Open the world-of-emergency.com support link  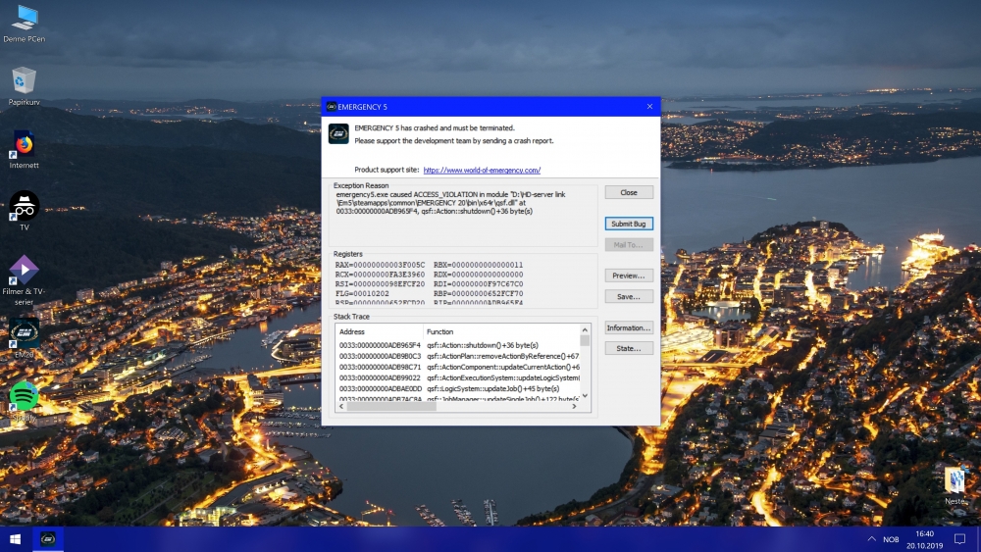(482, 170)
